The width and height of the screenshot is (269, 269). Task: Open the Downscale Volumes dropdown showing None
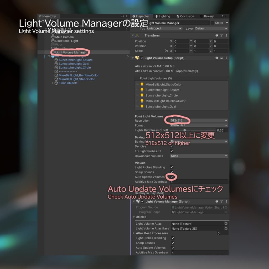(x=199, y=156)
